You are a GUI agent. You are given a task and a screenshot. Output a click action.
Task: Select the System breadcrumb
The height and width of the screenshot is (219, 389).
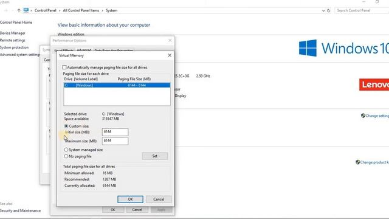point(111,10)
